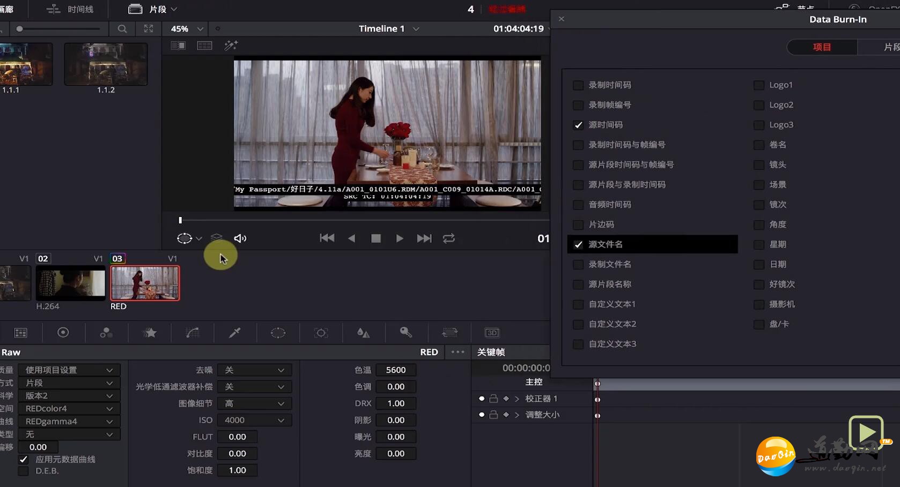Play the clip in reverse

[352, 238]
